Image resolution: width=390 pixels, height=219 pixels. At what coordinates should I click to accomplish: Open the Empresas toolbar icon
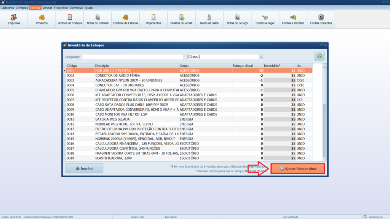coord(14,19)
